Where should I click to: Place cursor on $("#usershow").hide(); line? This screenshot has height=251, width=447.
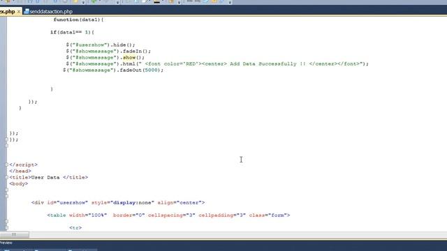pyautogui.click(x=101, y=45)
